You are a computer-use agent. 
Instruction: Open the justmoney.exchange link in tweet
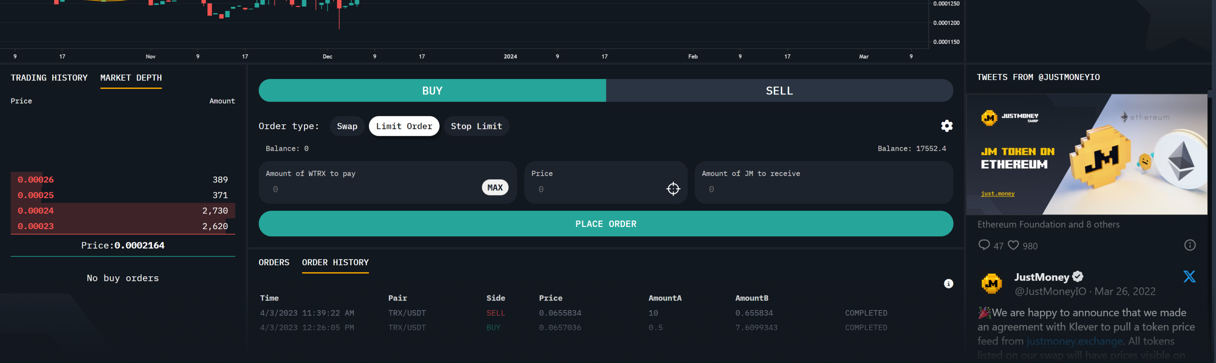coord(1074,341)
